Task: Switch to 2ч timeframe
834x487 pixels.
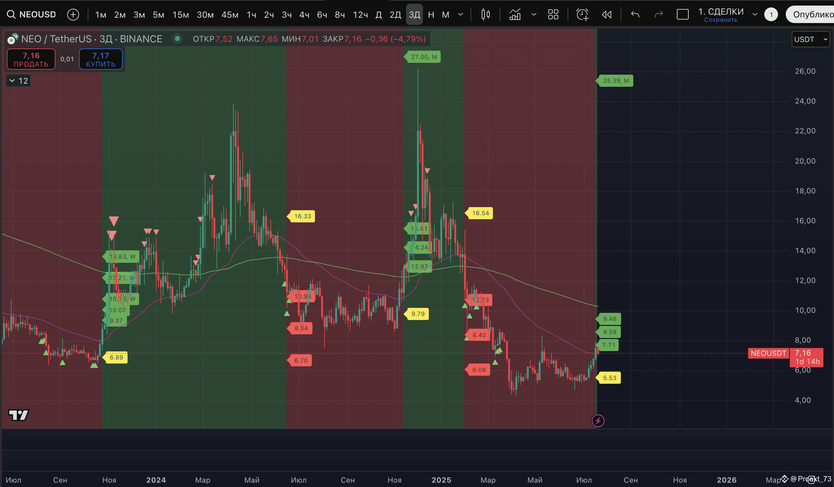Action: (x=269, y=15)
